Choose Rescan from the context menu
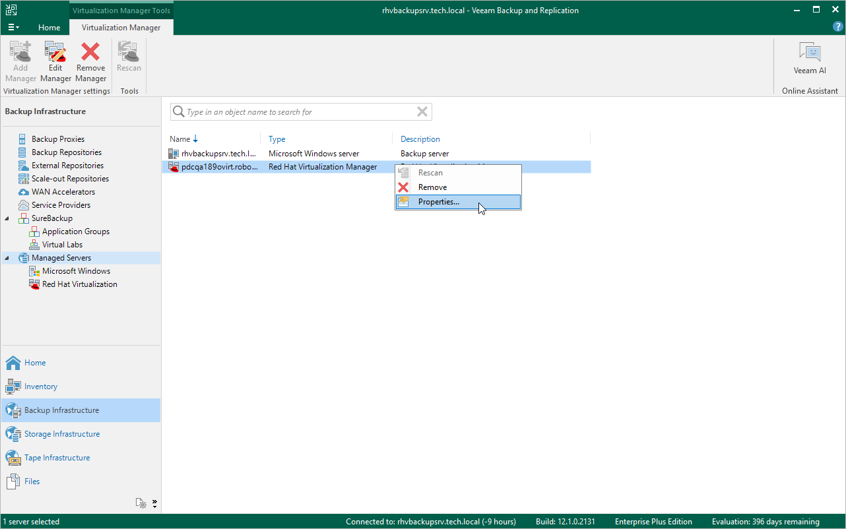 [458, 173]
